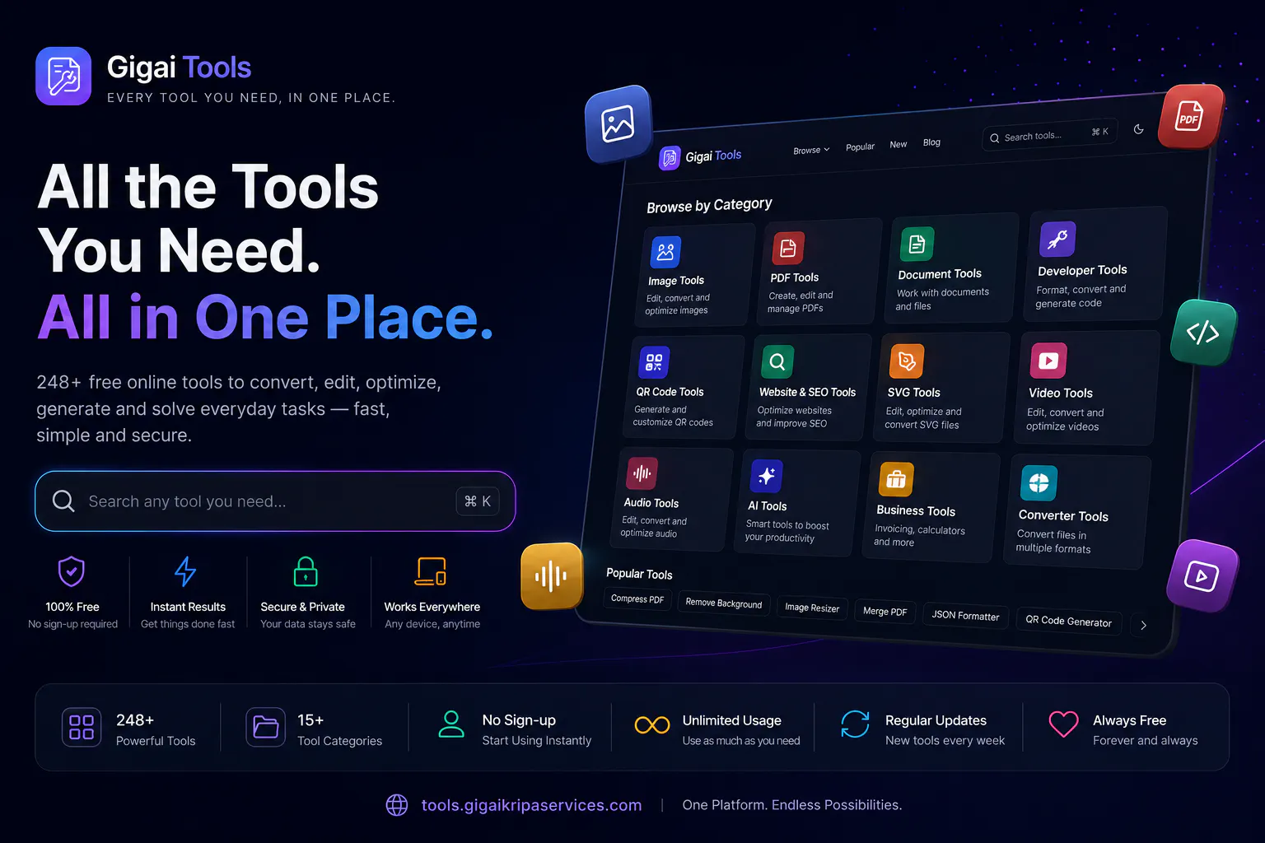
Task: Click the 'New tools every week' text
Action: point(945,741)
